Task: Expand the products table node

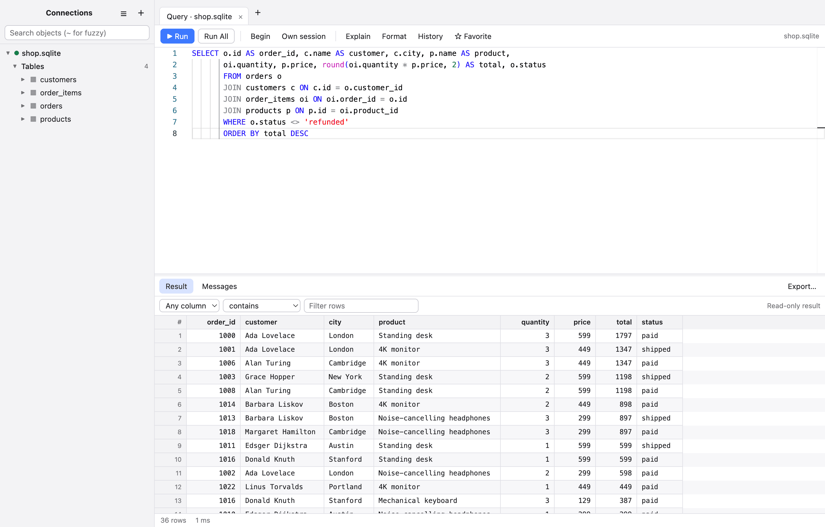Action: [23, 119]
